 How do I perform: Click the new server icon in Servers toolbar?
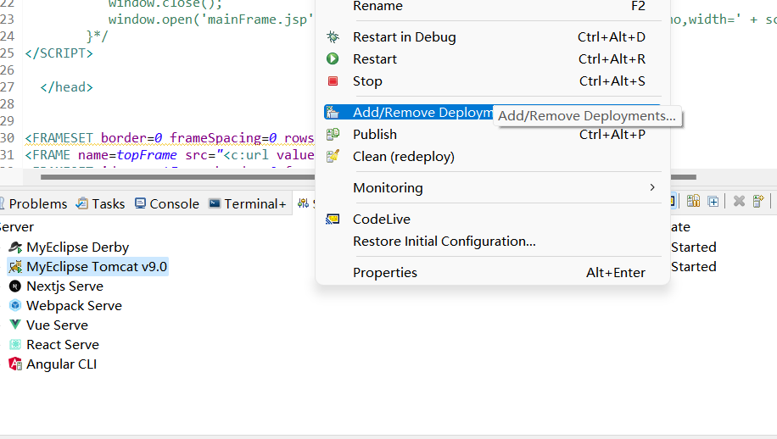coord(758,202)
